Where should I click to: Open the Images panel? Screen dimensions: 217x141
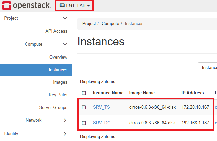[60, 82]
